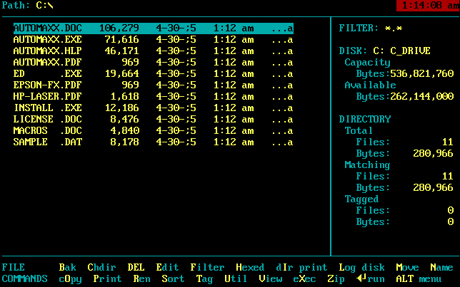This screenshot has width=460, height=287.
Task: Click the DISK C: C_DRIVE label
Action: tap(384, 51)
